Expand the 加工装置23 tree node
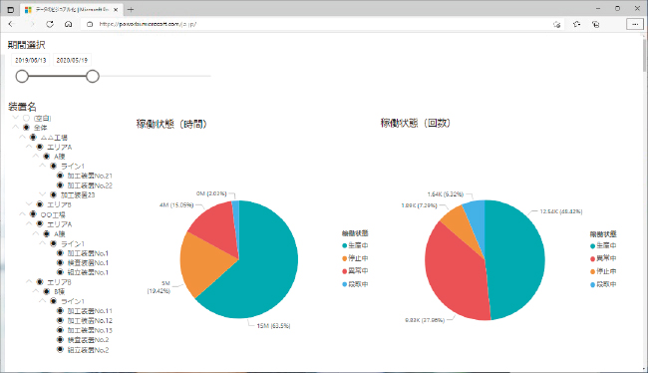The width and height of the screenshot is (648, 373). pyautogui.click(x=42, y=194)
